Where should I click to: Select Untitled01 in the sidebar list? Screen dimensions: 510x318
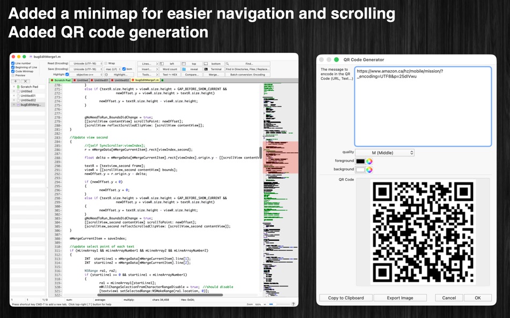pos(27,96)
